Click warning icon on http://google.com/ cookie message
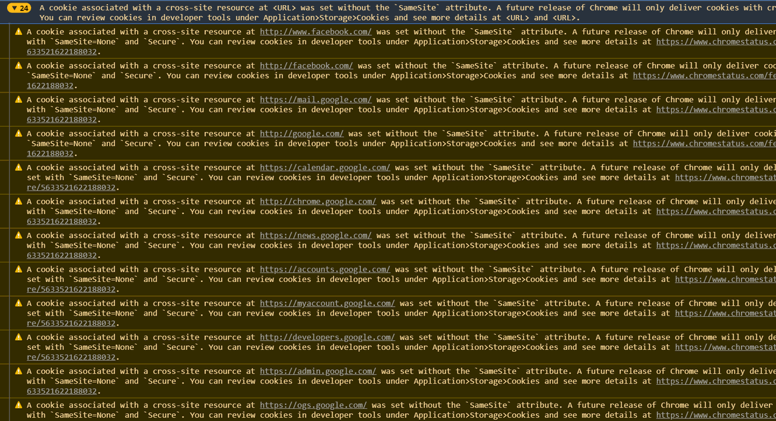This screenshot has height=421, width=776. click(19, 134)
